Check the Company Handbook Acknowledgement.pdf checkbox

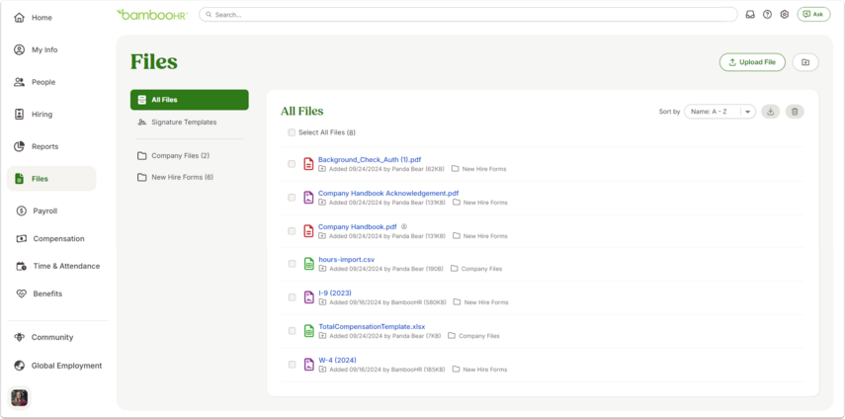point(292,198)
